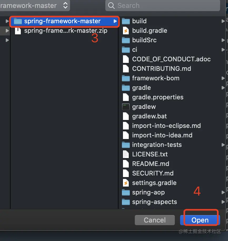Select the gradlew file name
The image size is (228, 241).
[x=144, y=107]
